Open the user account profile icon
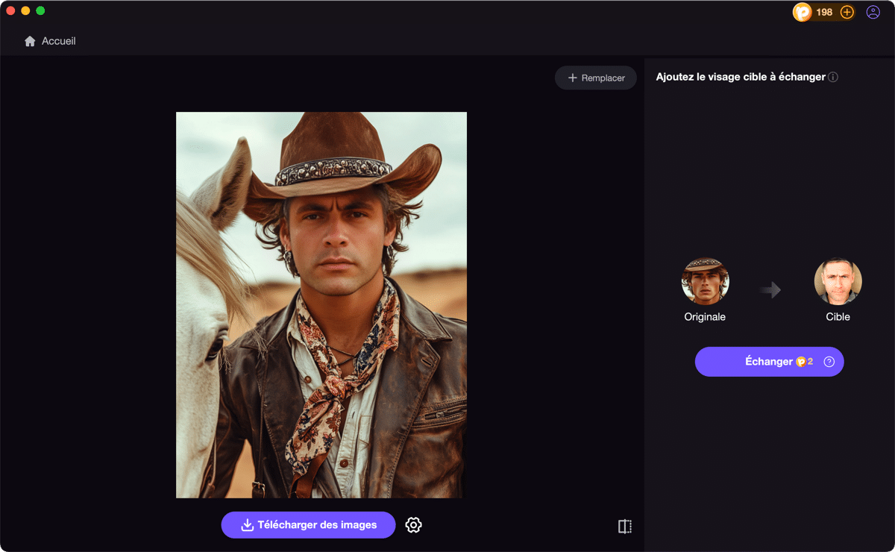Viewport: 895px width, 552px height. coord(873,12)
